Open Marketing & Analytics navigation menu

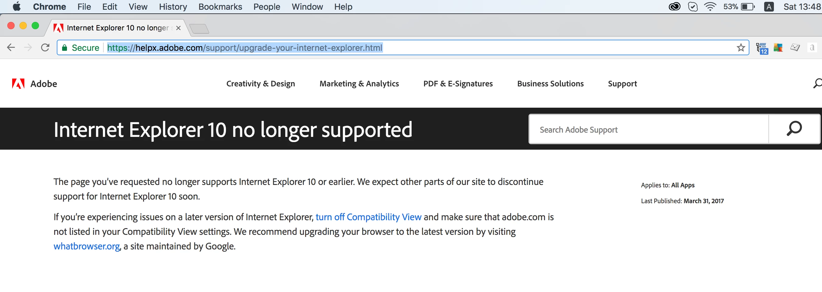click(x=359, y=84)
